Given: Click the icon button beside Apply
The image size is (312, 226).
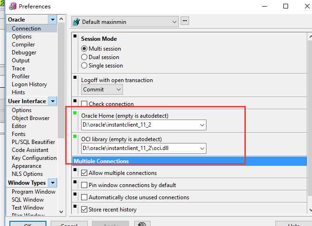Looking at the screenshot, I should (x=142, y=224).
